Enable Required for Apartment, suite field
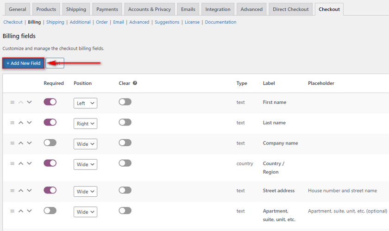Screen dimensions: 389x231 click(50, 211)
